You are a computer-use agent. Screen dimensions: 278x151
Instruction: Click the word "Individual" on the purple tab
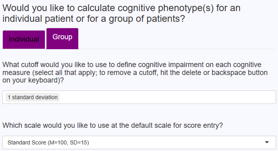pyautogui.click(x=24, y=39)
